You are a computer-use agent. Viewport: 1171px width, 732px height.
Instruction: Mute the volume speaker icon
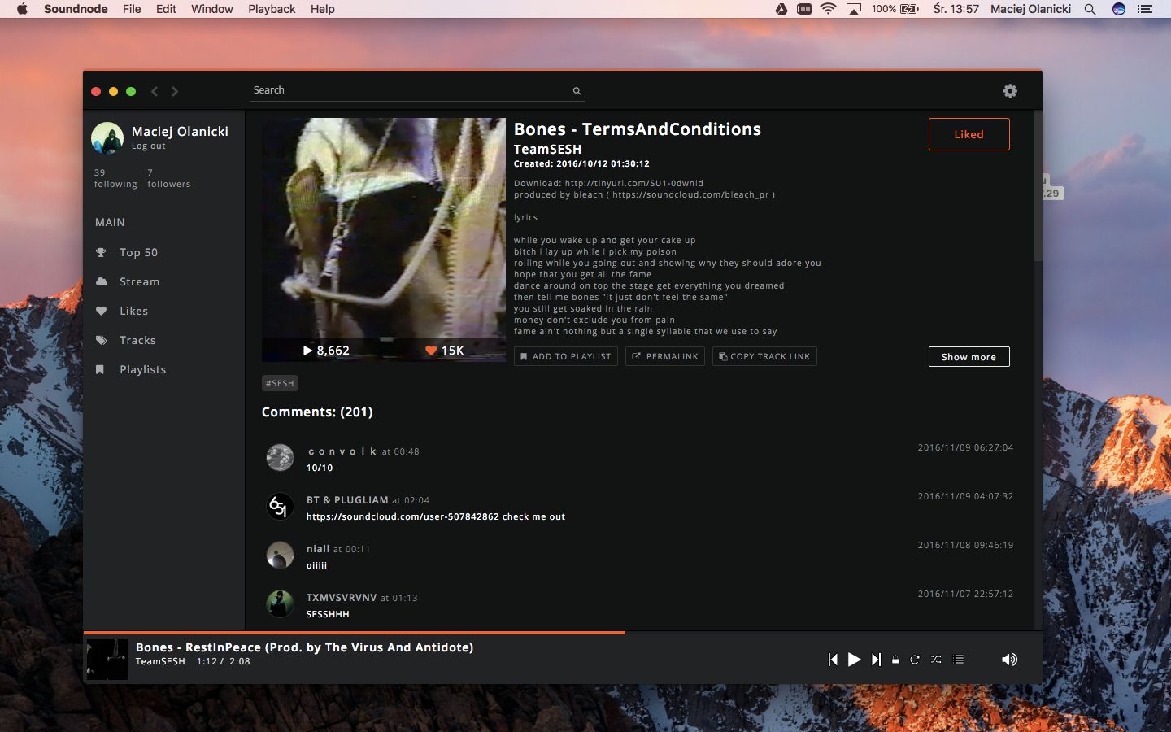coord(1009,660)
